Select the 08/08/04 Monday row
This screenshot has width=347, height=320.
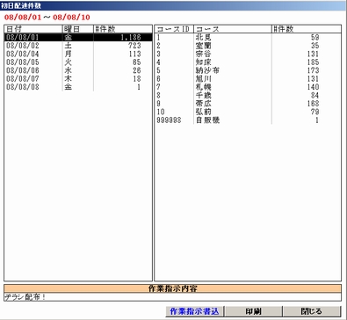coord(78,54)
